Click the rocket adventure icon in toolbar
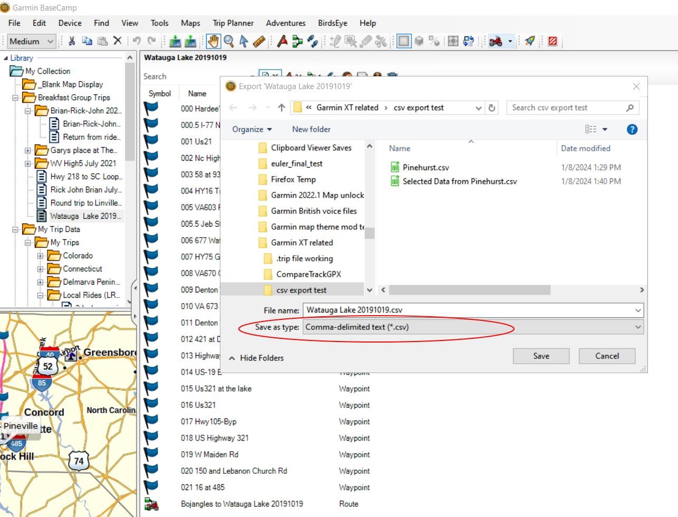 click(530, 41)
